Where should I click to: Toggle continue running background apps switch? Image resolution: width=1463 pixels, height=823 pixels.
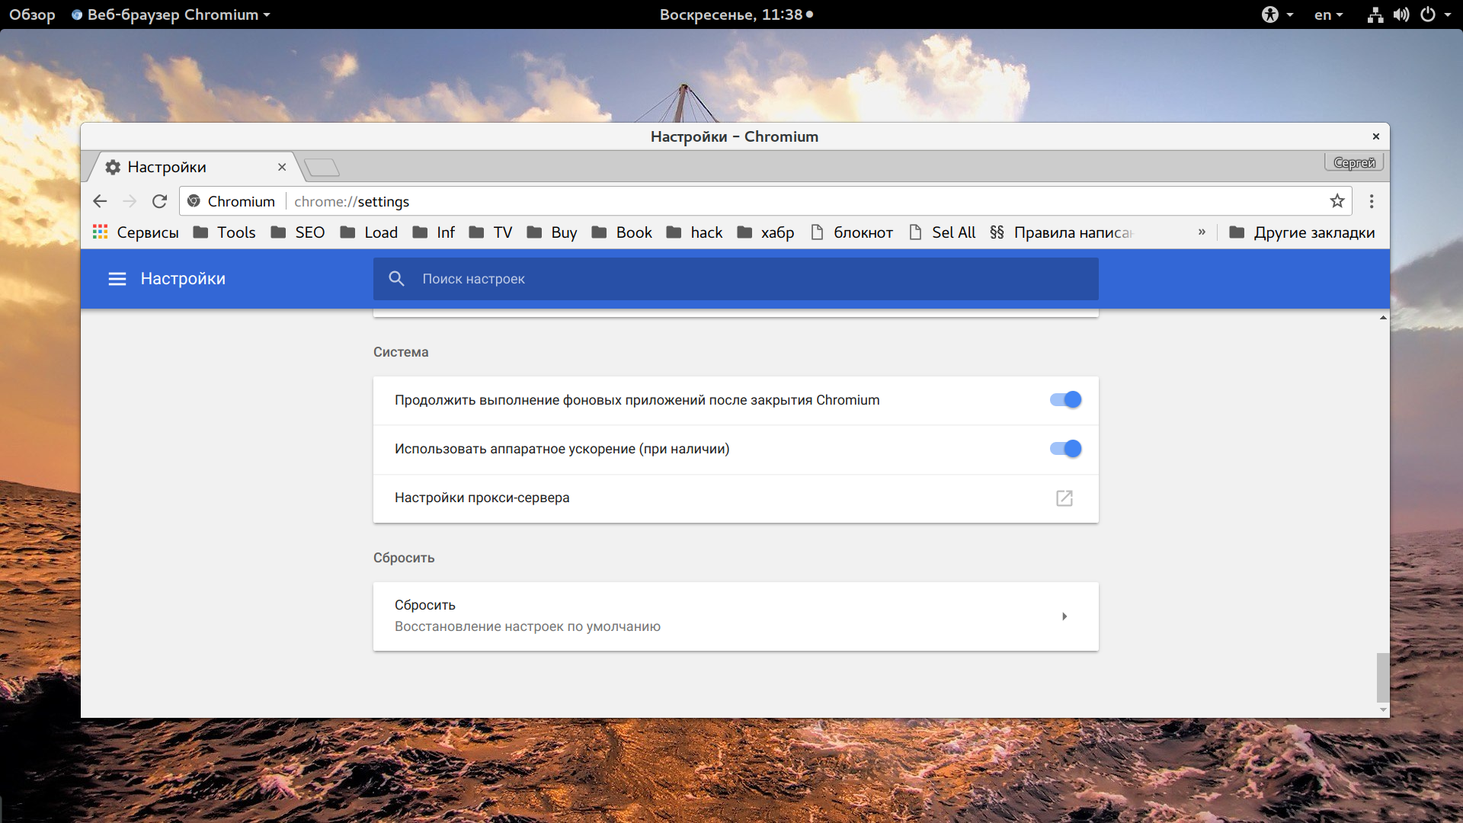1063,399
